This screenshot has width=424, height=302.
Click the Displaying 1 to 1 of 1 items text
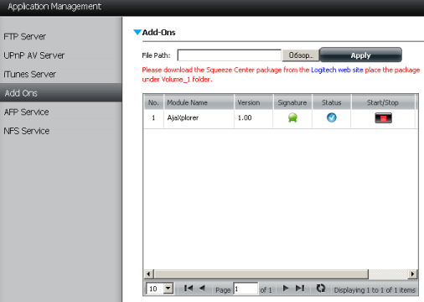375,290
